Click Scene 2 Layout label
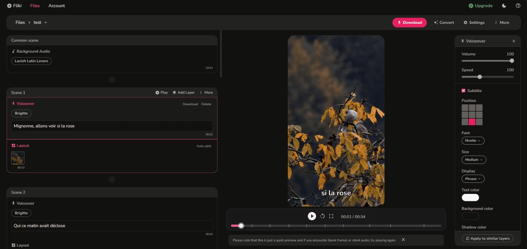Viewport: 527px width, 249px height. (23, 245)
